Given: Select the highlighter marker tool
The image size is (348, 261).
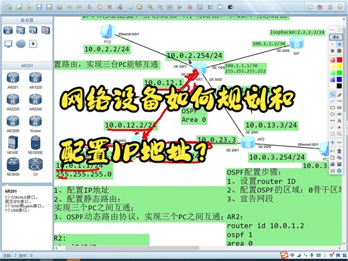Looking at the screenshot, I should pyautogui.click(x=339, y=95).
